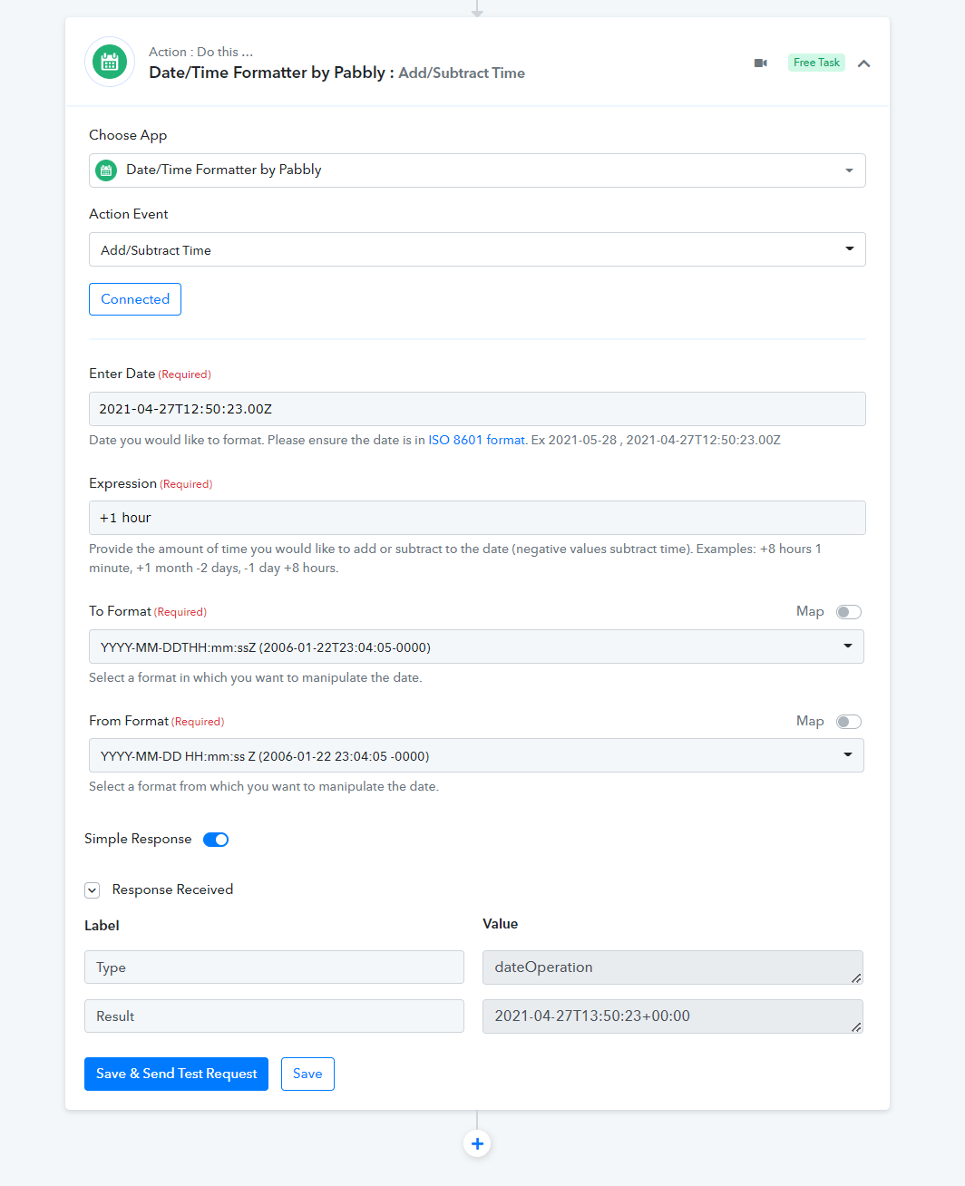Collapse the Response Received section
The height and width of the screenshot is (1186, 965).
click(92, 890)
